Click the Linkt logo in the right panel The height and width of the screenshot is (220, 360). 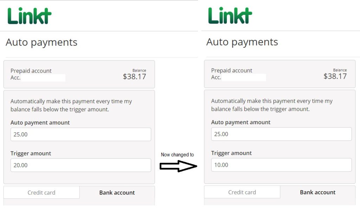click(x=230, y=16)
